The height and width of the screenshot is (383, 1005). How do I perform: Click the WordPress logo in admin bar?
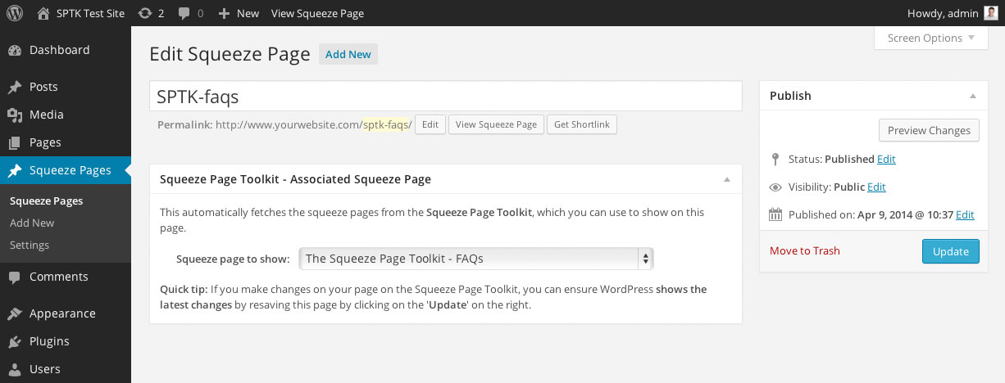[15, 13]
